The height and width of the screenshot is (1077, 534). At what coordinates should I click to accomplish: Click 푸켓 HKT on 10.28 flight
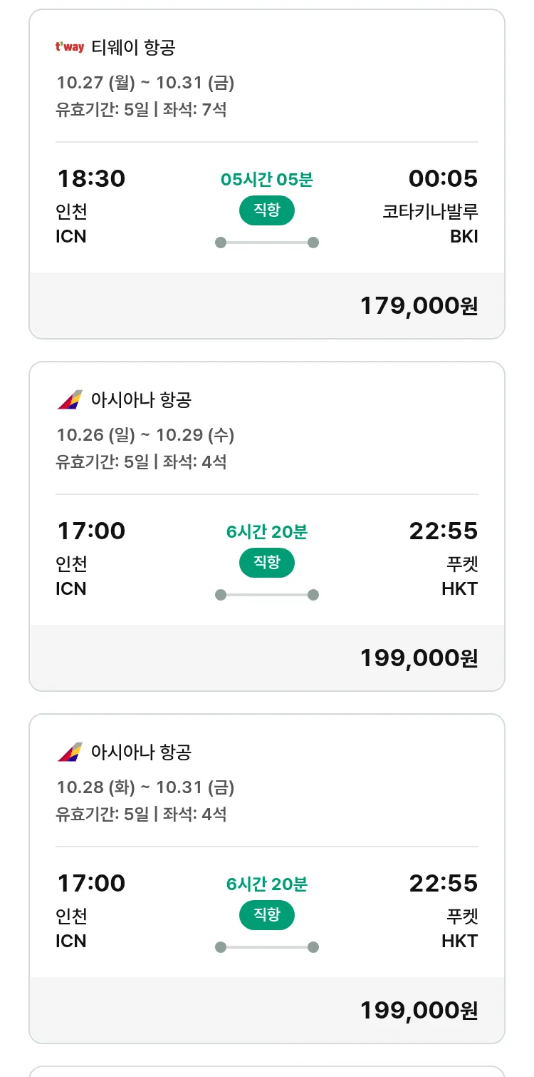(459, 929)
